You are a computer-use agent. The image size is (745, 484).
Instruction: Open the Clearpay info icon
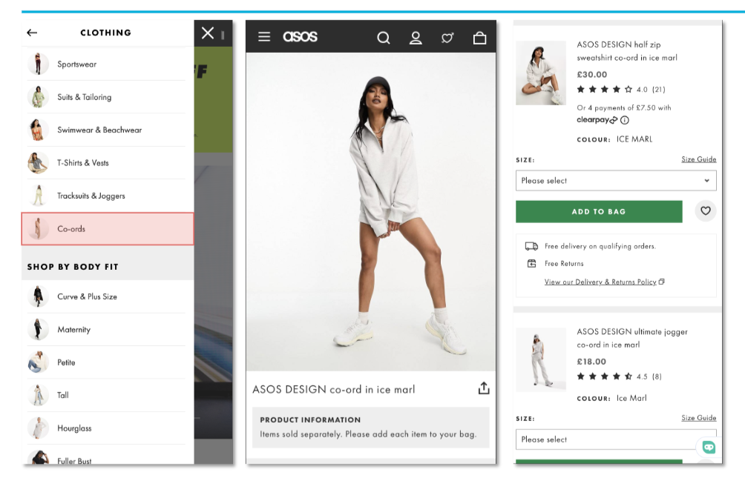tap(625, 120)
